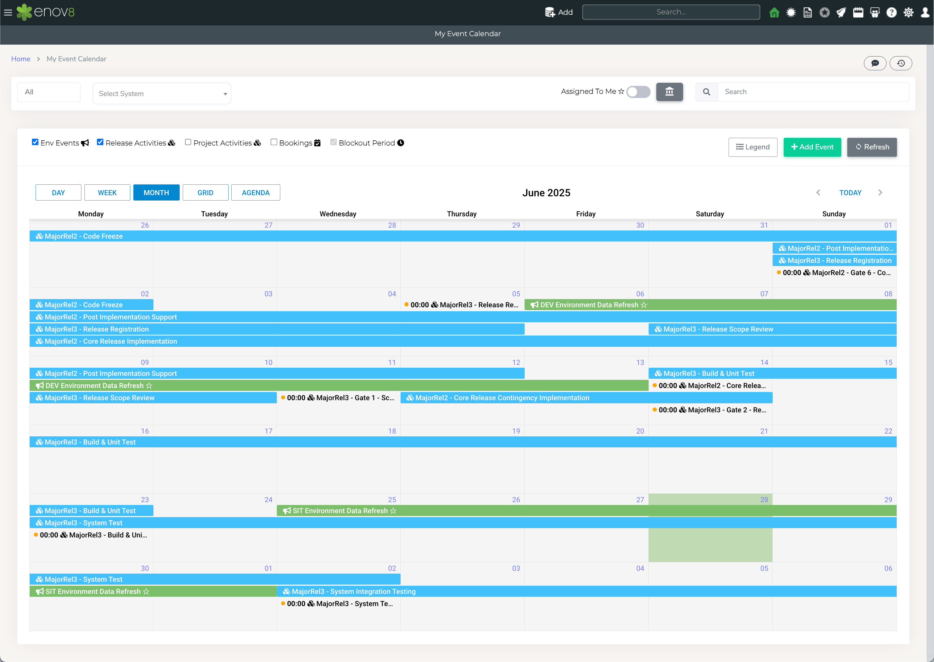The image size is (934, 662).
Task: Select the MONTH view tab
Action: (x=156, y=192)
